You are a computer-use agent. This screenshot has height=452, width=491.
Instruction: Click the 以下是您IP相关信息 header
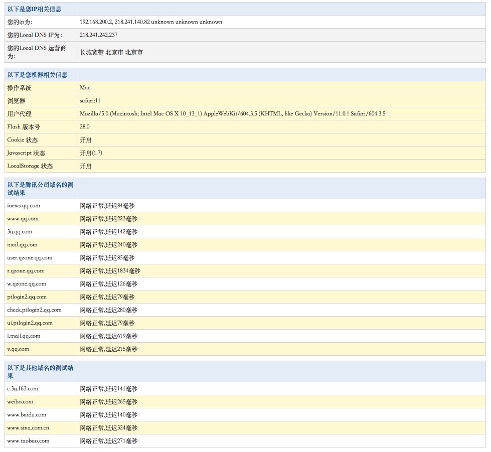tap(35, 9)
